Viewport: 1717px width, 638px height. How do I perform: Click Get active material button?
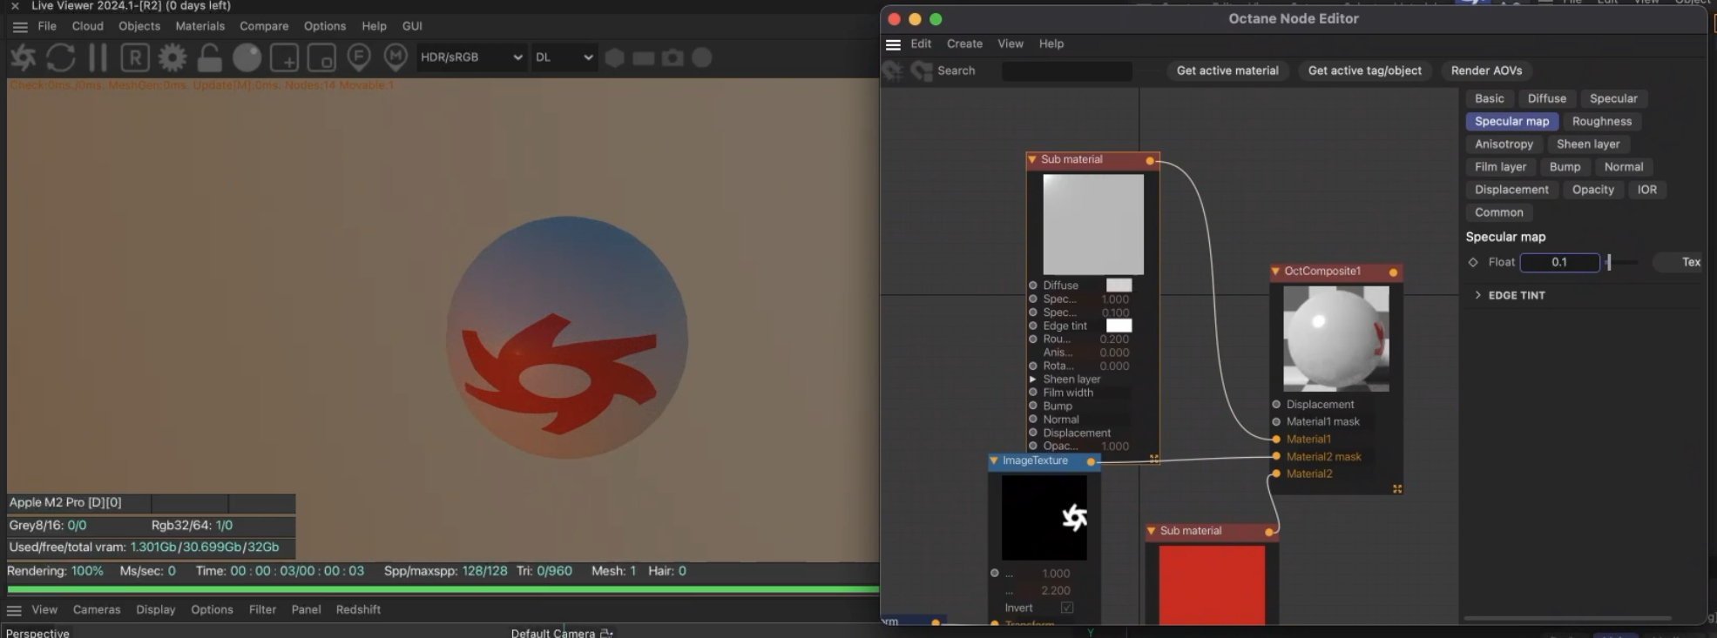click(x=1227, y=71)
